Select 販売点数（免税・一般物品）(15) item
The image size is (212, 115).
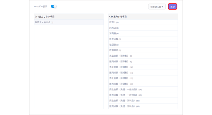point(143,95)
